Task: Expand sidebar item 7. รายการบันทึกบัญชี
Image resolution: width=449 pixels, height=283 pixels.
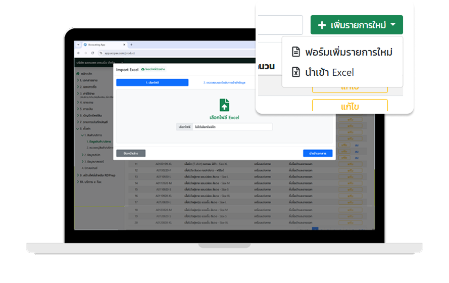Action: pyautogui.click(x=92, y=122)
